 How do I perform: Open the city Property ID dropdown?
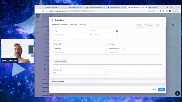[91, 31]
